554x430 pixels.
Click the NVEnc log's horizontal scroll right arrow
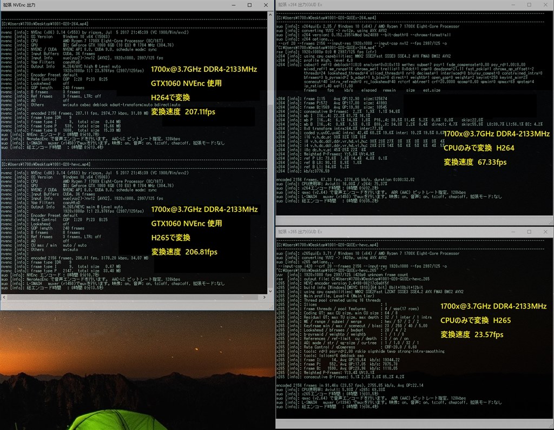click(x=264, y=297)
